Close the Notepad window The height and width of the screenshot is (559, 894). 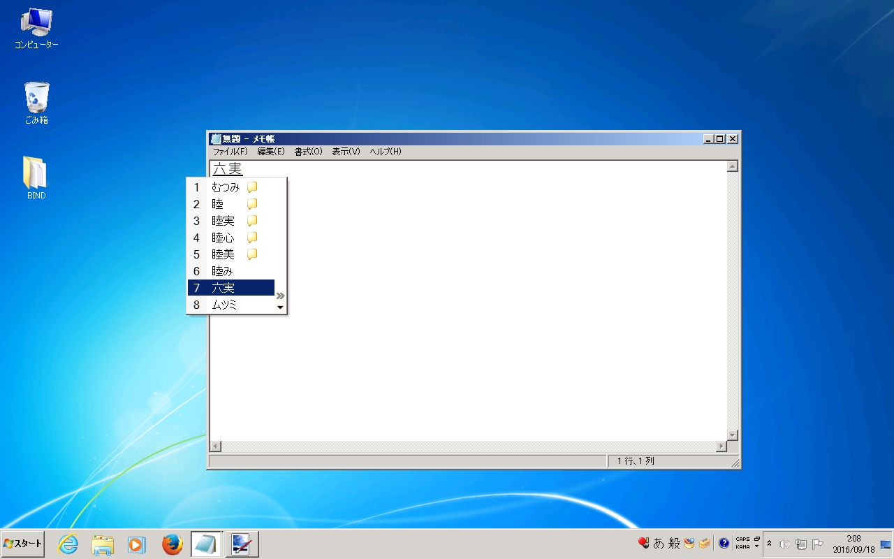coord(733,139)
